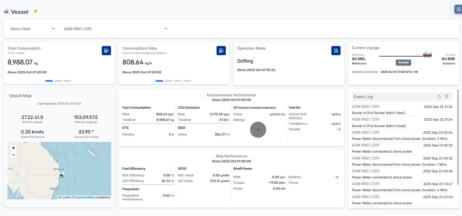
Task: Zoom in on the vessel map
Action: 14,148
